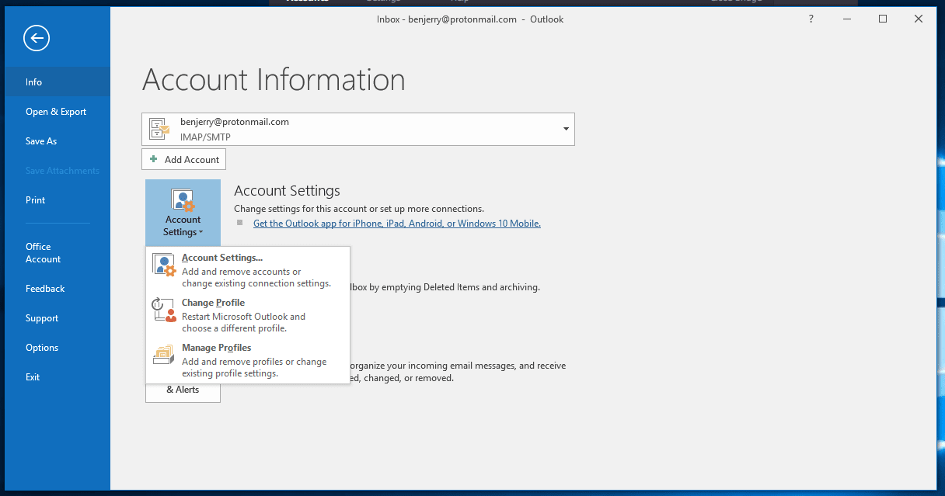Screen dimensions: 945x496
Task: Click the Help question mark icon
Action: click(811, 19)
